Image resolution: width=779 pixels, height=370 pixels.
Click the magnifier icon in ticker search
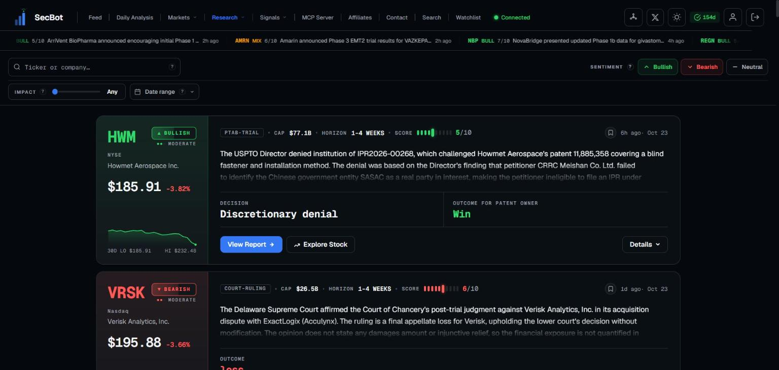(17, 67)
